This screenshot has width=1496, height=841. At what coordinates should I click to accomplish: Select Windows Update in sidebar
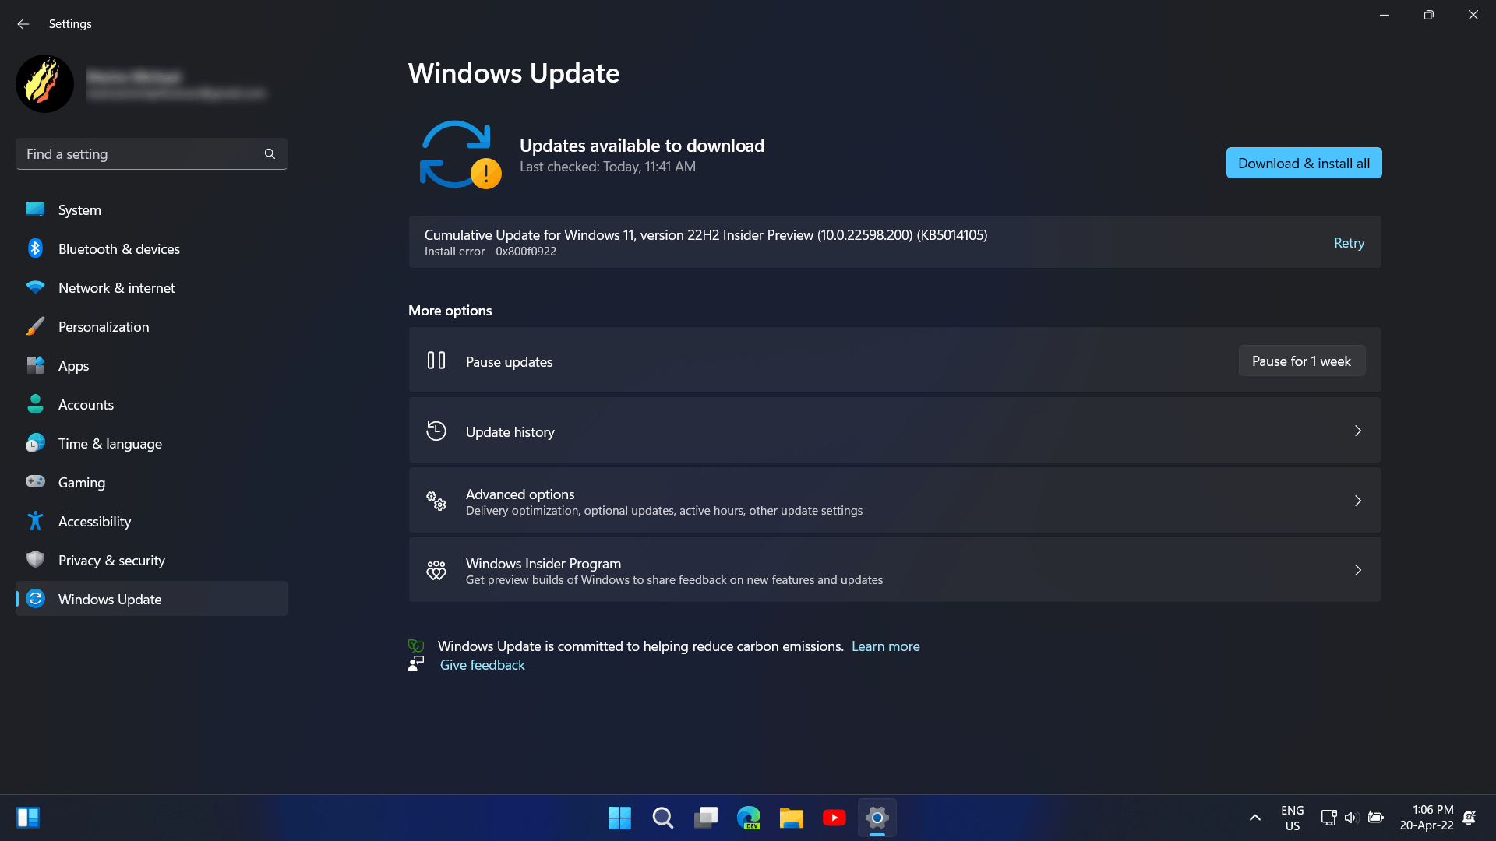[151, 599]
